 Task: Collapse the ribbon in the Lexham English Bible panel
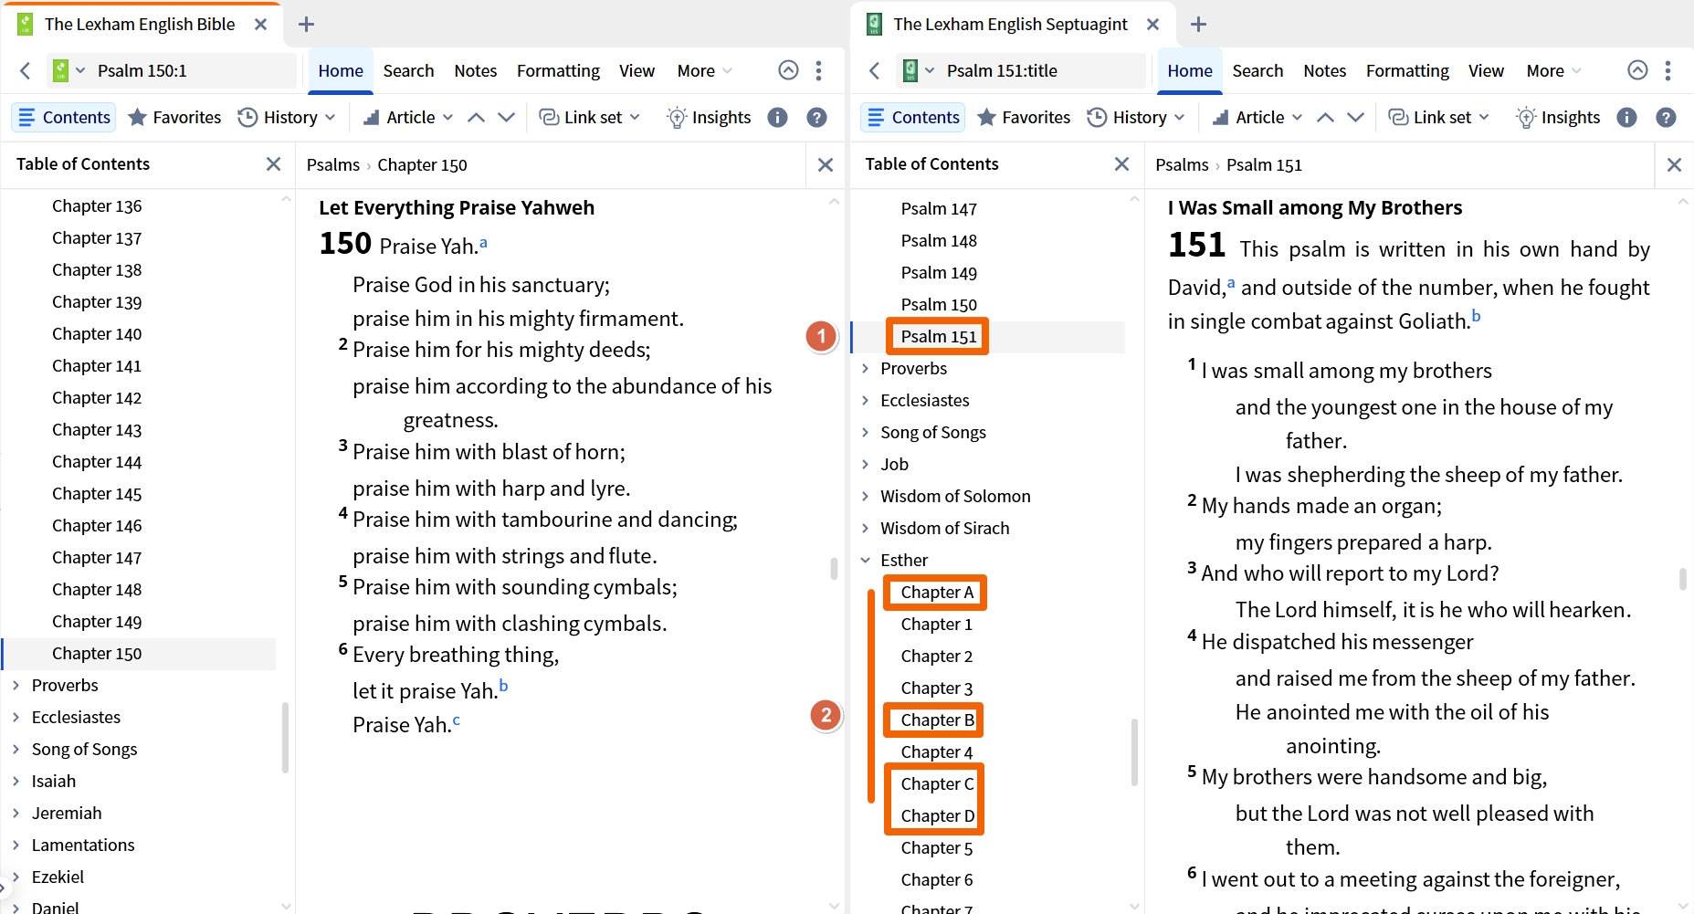pos(788,70)
